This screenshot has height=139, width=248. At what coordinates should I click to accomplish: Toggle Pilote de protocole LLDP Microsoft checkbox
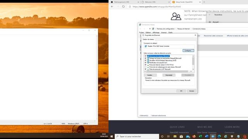[146, 69]
